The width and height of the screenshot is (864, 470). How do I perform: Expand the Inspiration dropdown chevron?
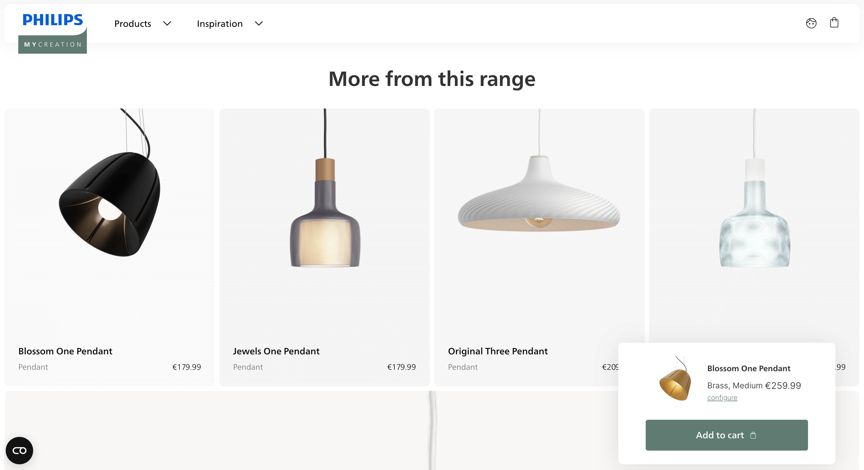click(259, 23)
